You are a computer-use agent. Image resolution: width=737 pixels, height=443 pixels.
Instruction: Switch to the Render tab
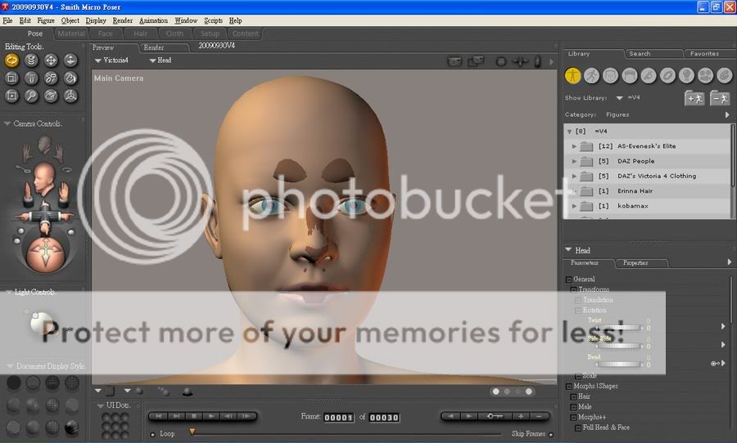tap(154, 47)
